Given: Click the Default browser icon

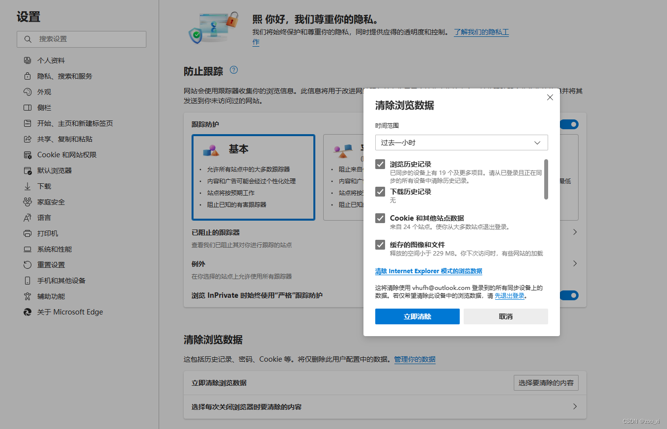Looking at the screenshot, I should click(x=28, y=171).
